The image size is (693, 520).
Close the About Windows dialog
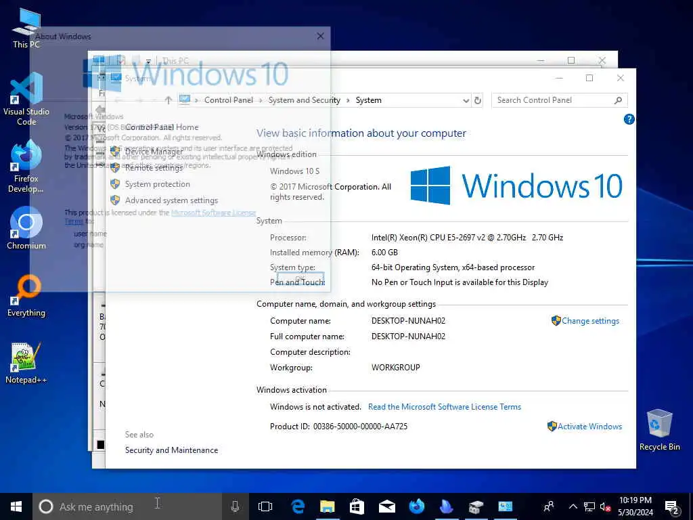coord(320,37)
